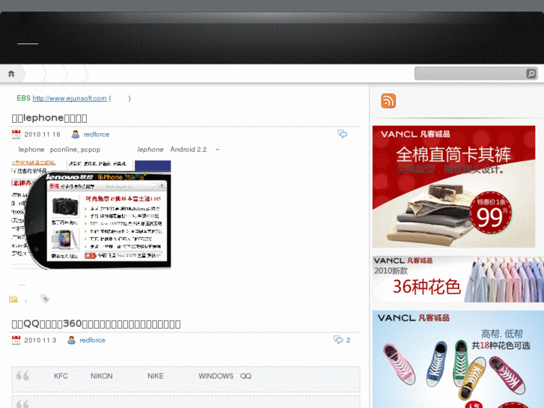Image resolution: width=544 pixels, height=408 pixels.
Task: Click the quoted text 'NIKE'
Action: pos(156,376)
